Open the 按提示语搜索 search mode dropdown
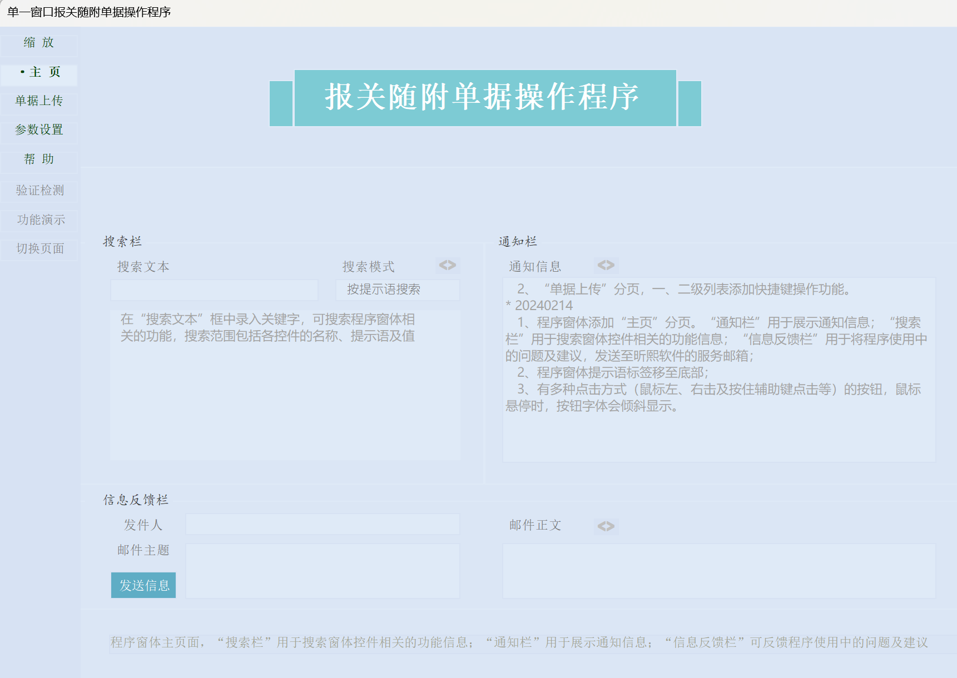The height and width of the screenshot is (678, 957). [398, 290]
